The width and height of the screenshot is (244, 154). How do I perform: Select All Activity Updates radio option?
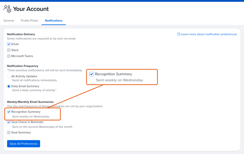[x=9, y=76]
